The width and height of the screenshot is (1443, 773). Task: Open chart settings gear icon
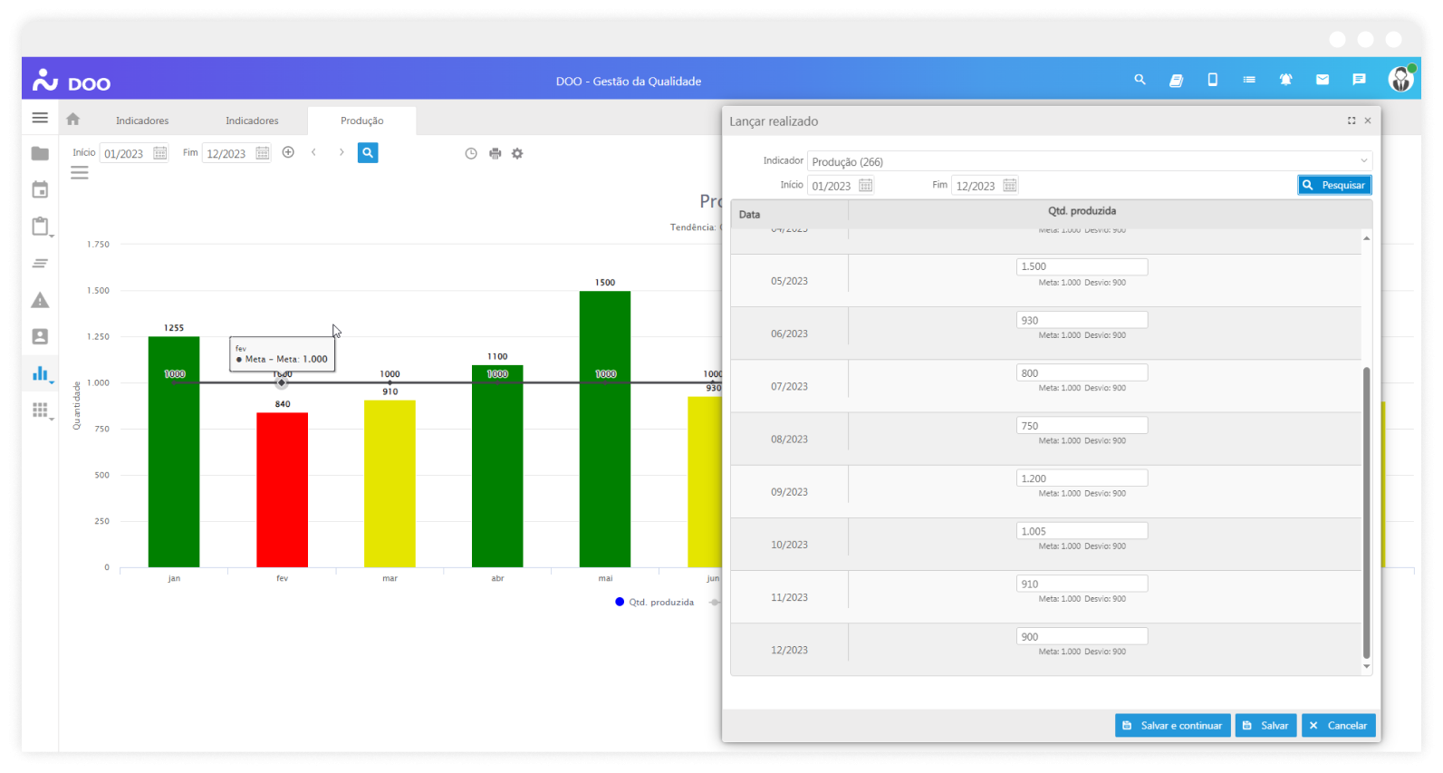(x=517, y=154)
